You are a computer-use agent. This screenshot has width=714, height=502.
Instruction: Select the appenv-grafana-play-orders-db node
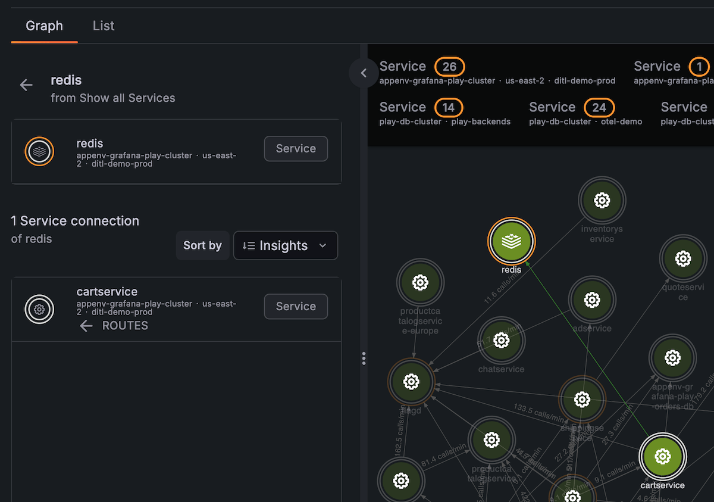(x=672, y=358)
